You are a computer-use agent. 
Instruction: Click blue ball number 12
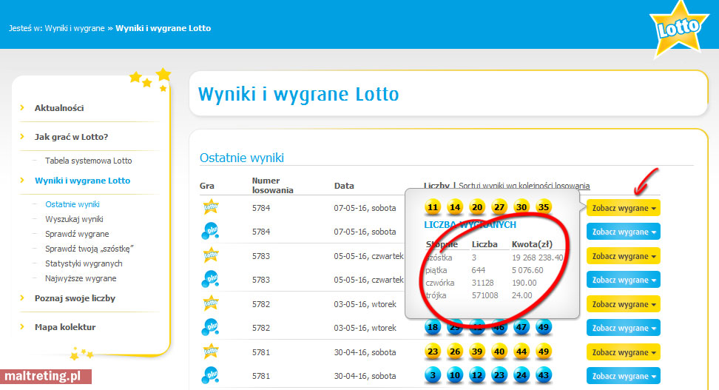[x=477, y=375]
